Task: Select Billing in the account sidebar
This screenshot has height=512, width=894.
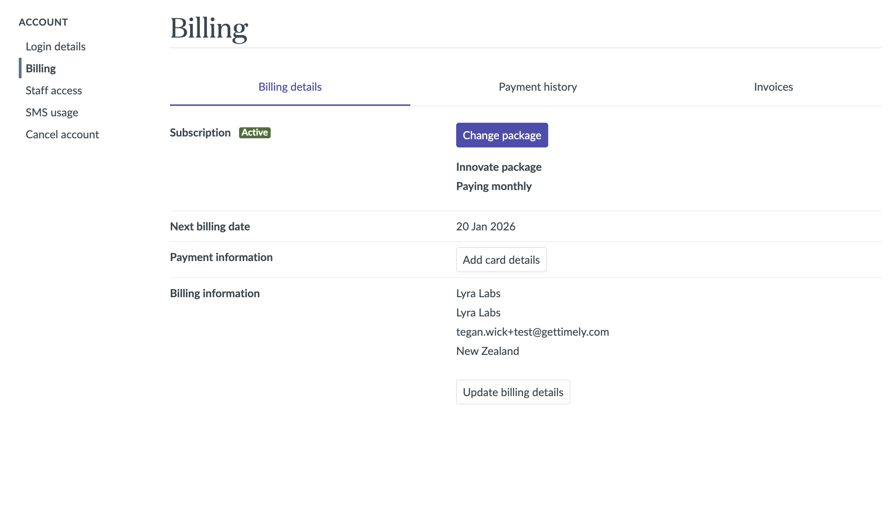Action: [41, 69]
